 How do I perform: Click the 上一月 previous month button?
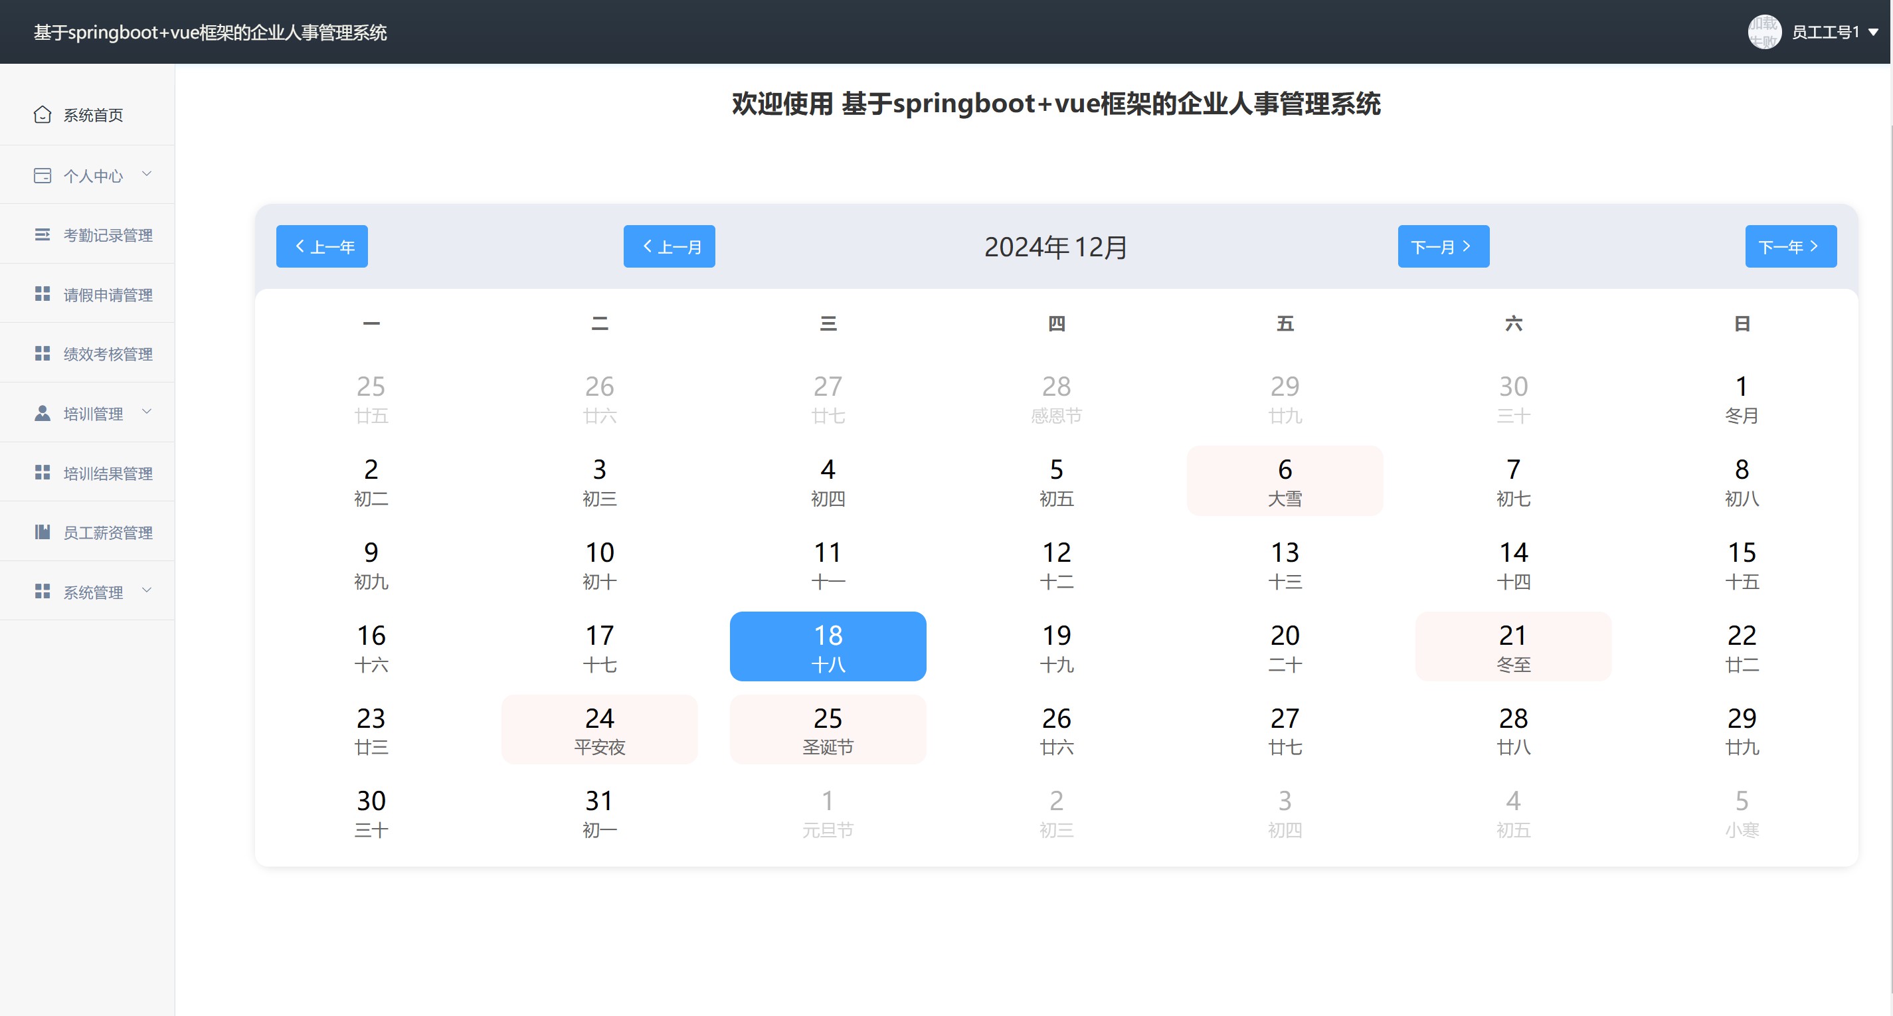669,246
